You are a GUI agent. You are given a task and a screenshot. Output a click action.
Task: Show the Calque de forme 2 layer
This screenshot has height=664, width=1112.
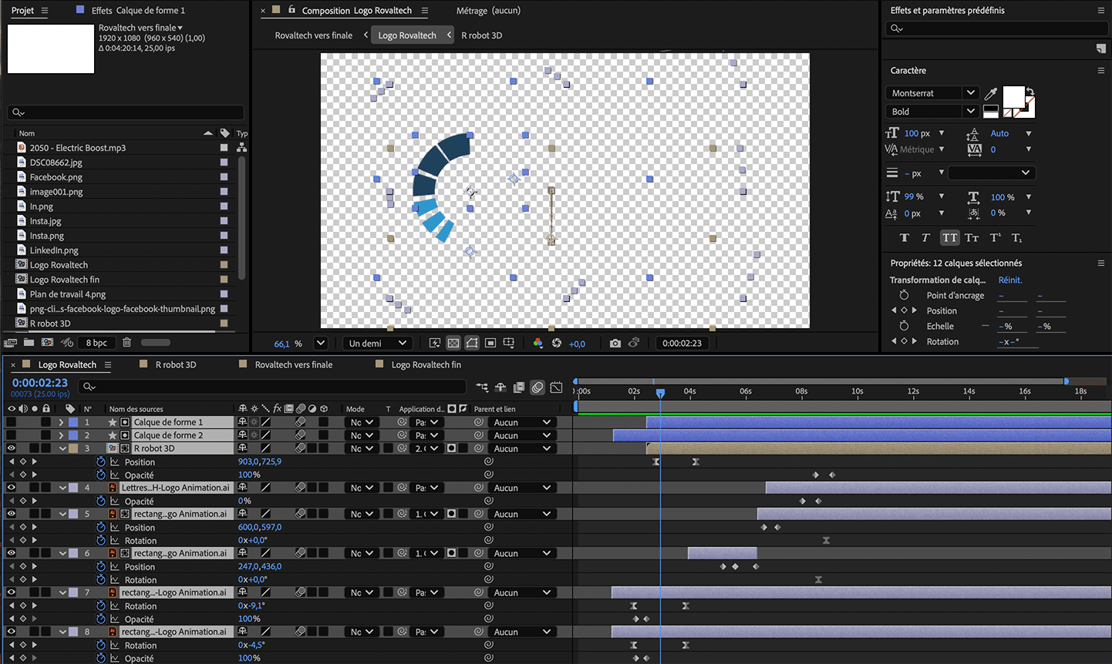[11, 435]
